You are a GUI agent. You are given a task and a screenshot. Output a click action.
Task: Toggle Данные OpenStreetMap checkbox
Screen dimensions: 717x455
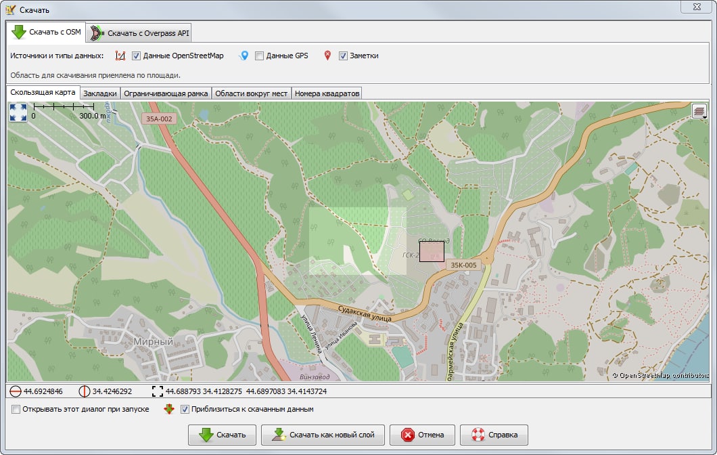[x=136, y=56]
